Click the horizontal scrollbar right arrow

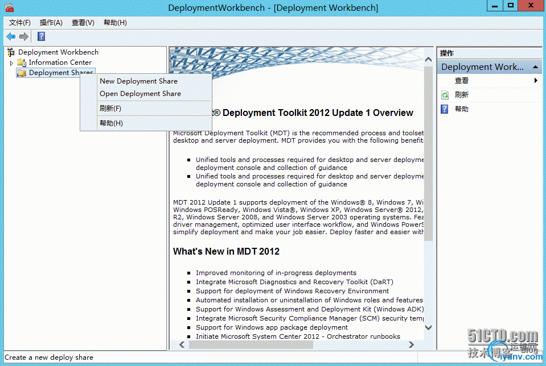(x=411, y=344)
